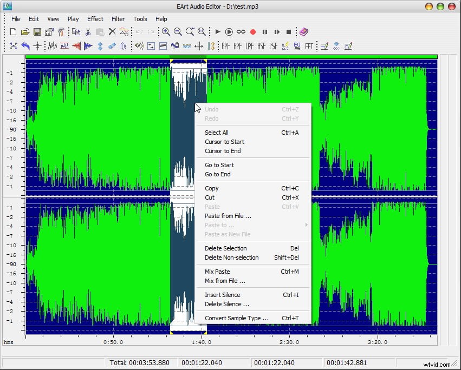This screenshot has width=461, height=370.
Task: Click the Zoom to Selection icon
Action: pos(190,32)
